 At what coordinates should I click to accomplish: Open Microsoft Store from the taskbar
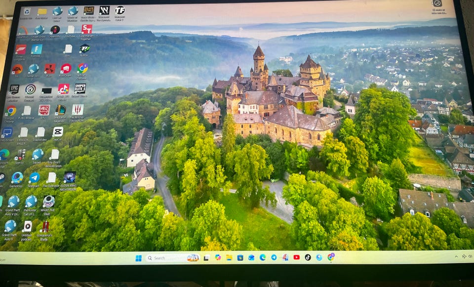pyautogui.click(x=240, y=258)
